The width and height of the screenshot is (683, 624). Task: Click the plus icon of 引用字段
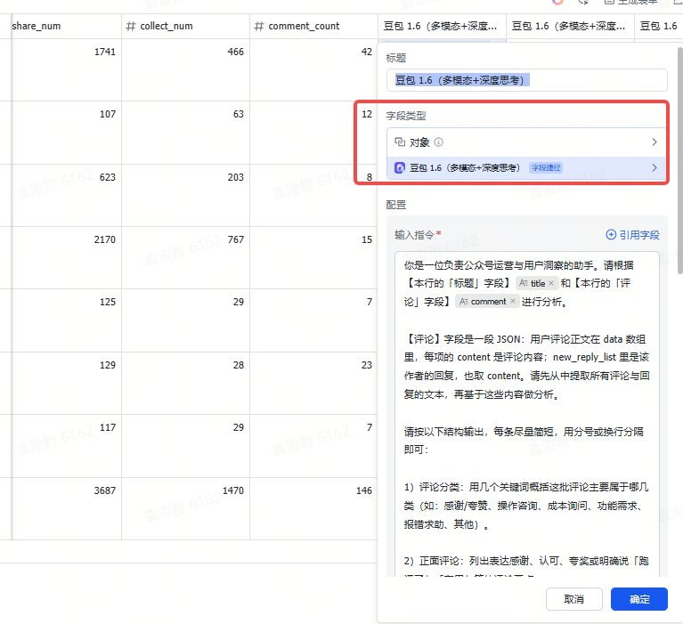coord(611,235)
